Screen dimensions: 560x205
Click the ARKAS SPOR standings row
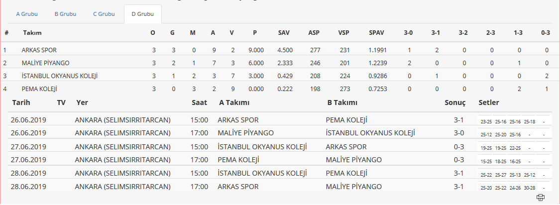pyautogui.click(x=278, y=50)
